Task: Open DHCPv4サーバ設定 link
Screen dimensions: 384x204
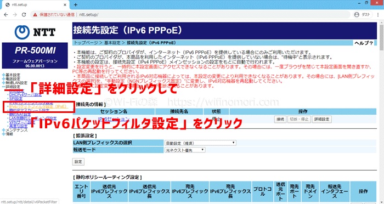Action: pyautogui.click(x=25, y=94)
